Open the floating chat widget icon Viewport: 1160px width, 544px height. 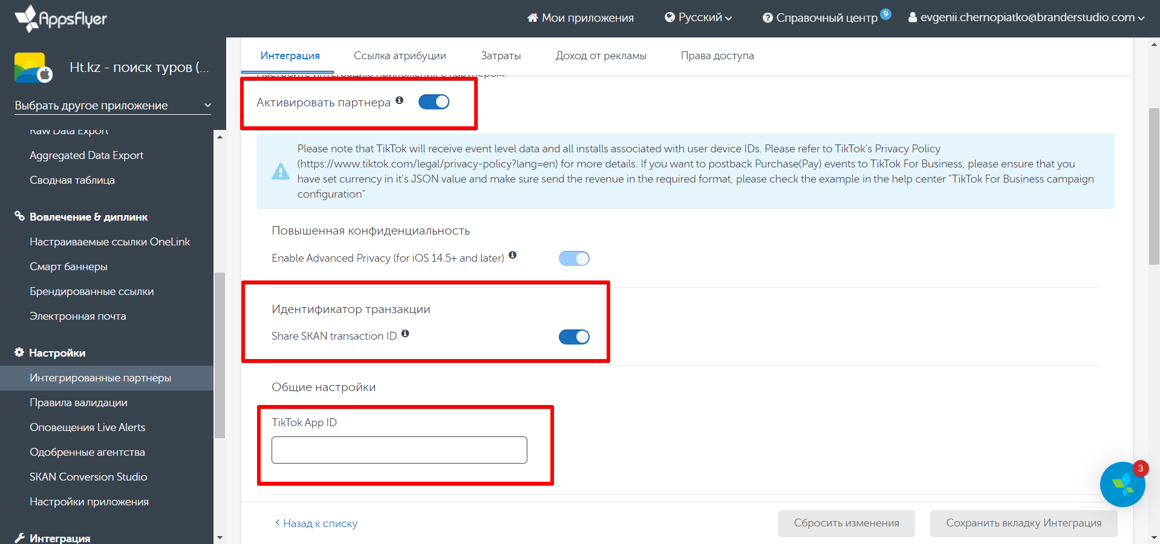(x=1122, y=484)
